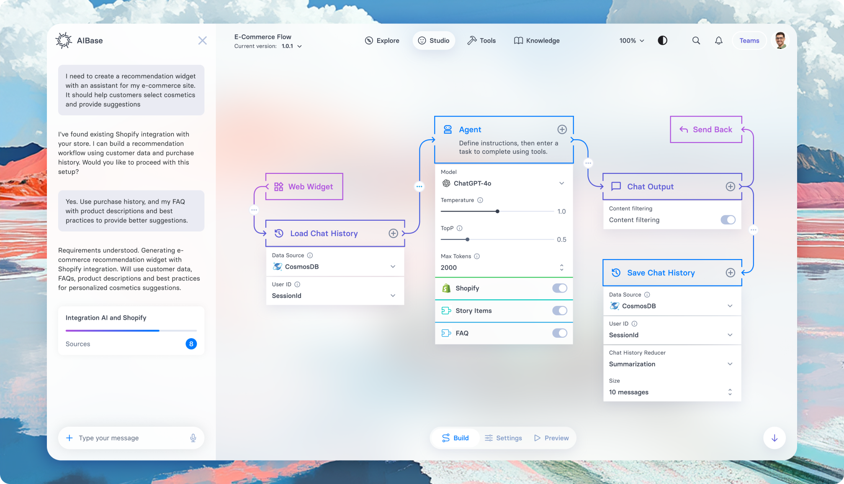Screen dimensions: 844x484
Task: Switch to the Knowledge tab
Action: 537,41
